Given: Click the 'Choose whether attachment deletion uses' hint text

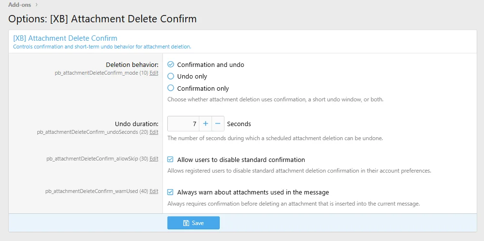Looking at the screenshot, I should tap(275, 100).
